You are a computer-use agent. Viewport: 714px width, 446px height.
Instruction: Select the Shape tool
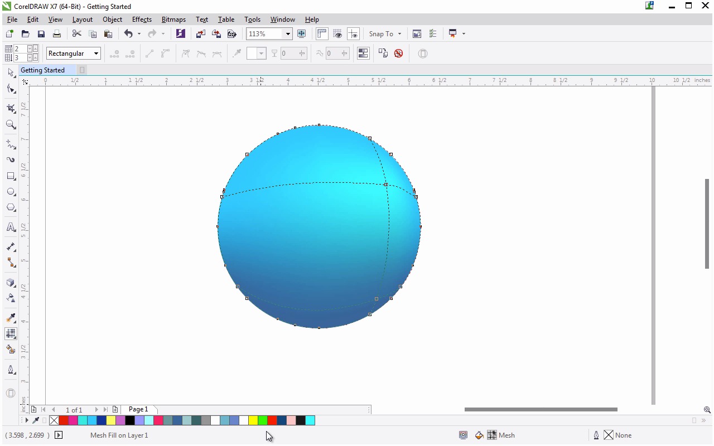coord(11,89)
